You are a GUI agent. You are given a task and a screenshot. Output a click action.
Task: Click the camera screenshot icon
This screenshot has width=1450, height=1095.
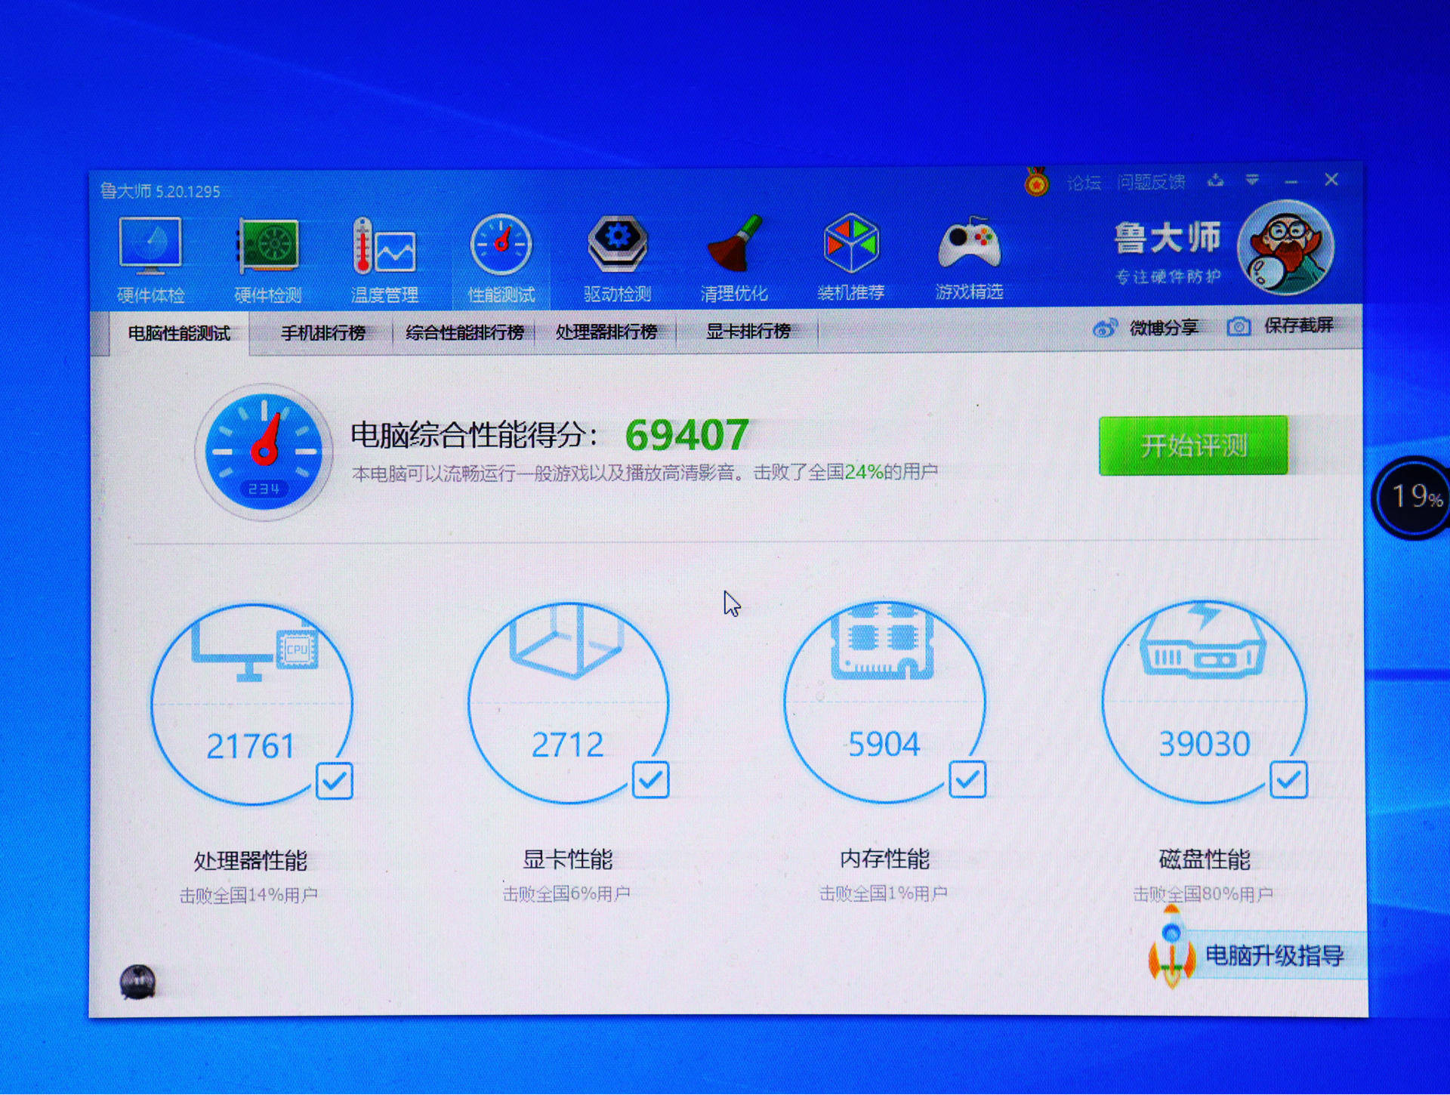pos(1239,327)
